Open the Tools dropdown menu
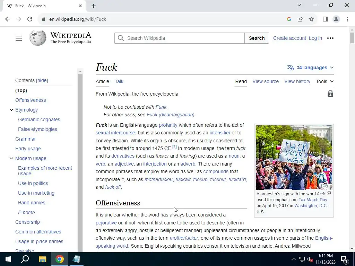The height and width of the screenshot is (266, 355). (x=324, y=81)
